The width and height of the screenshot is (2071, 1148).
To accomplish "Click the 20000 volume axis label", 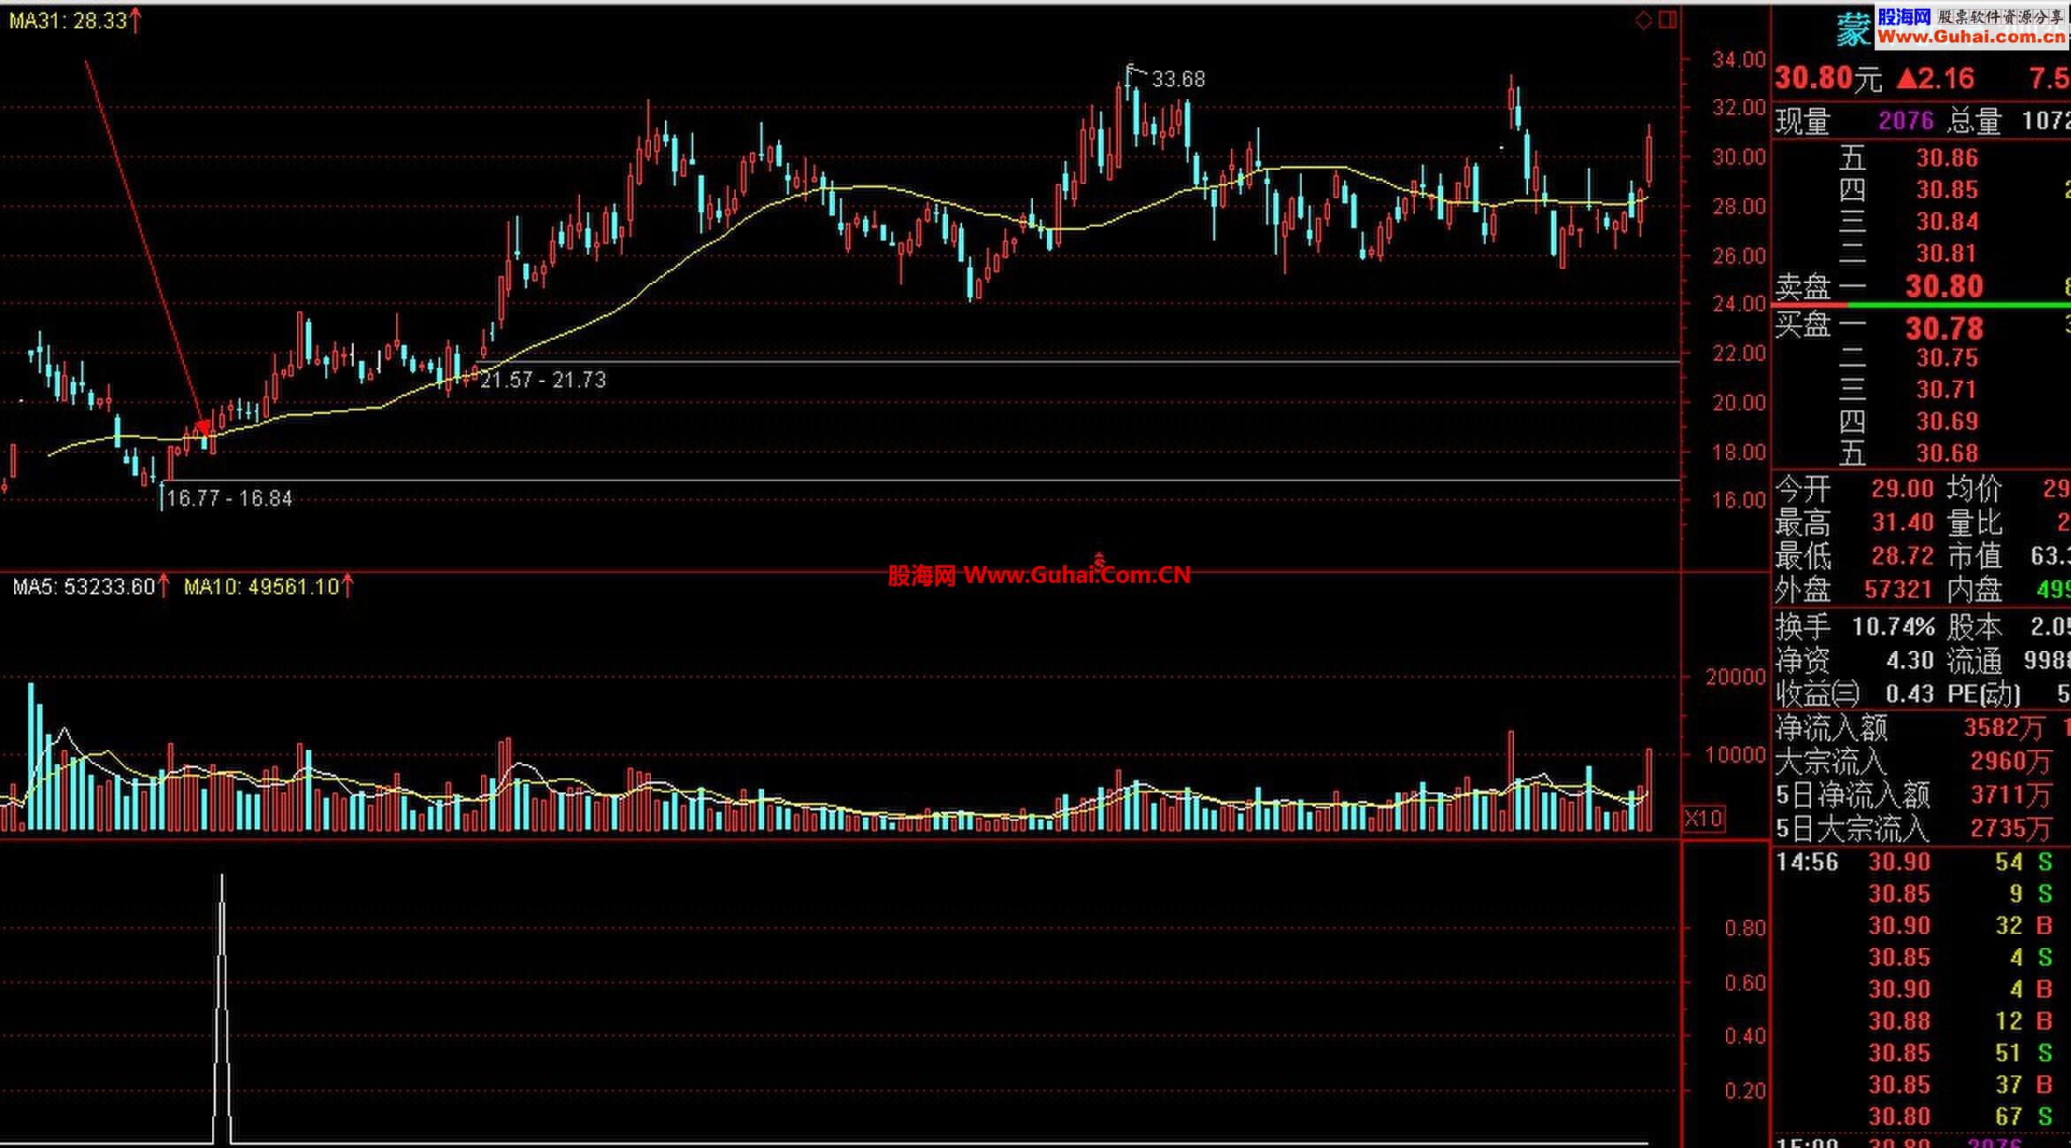I will tap(1735, 677).
